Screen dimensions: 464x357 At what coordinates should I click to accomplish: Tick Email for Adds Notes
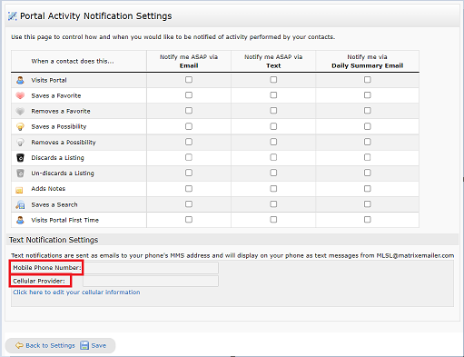(189, 189)
